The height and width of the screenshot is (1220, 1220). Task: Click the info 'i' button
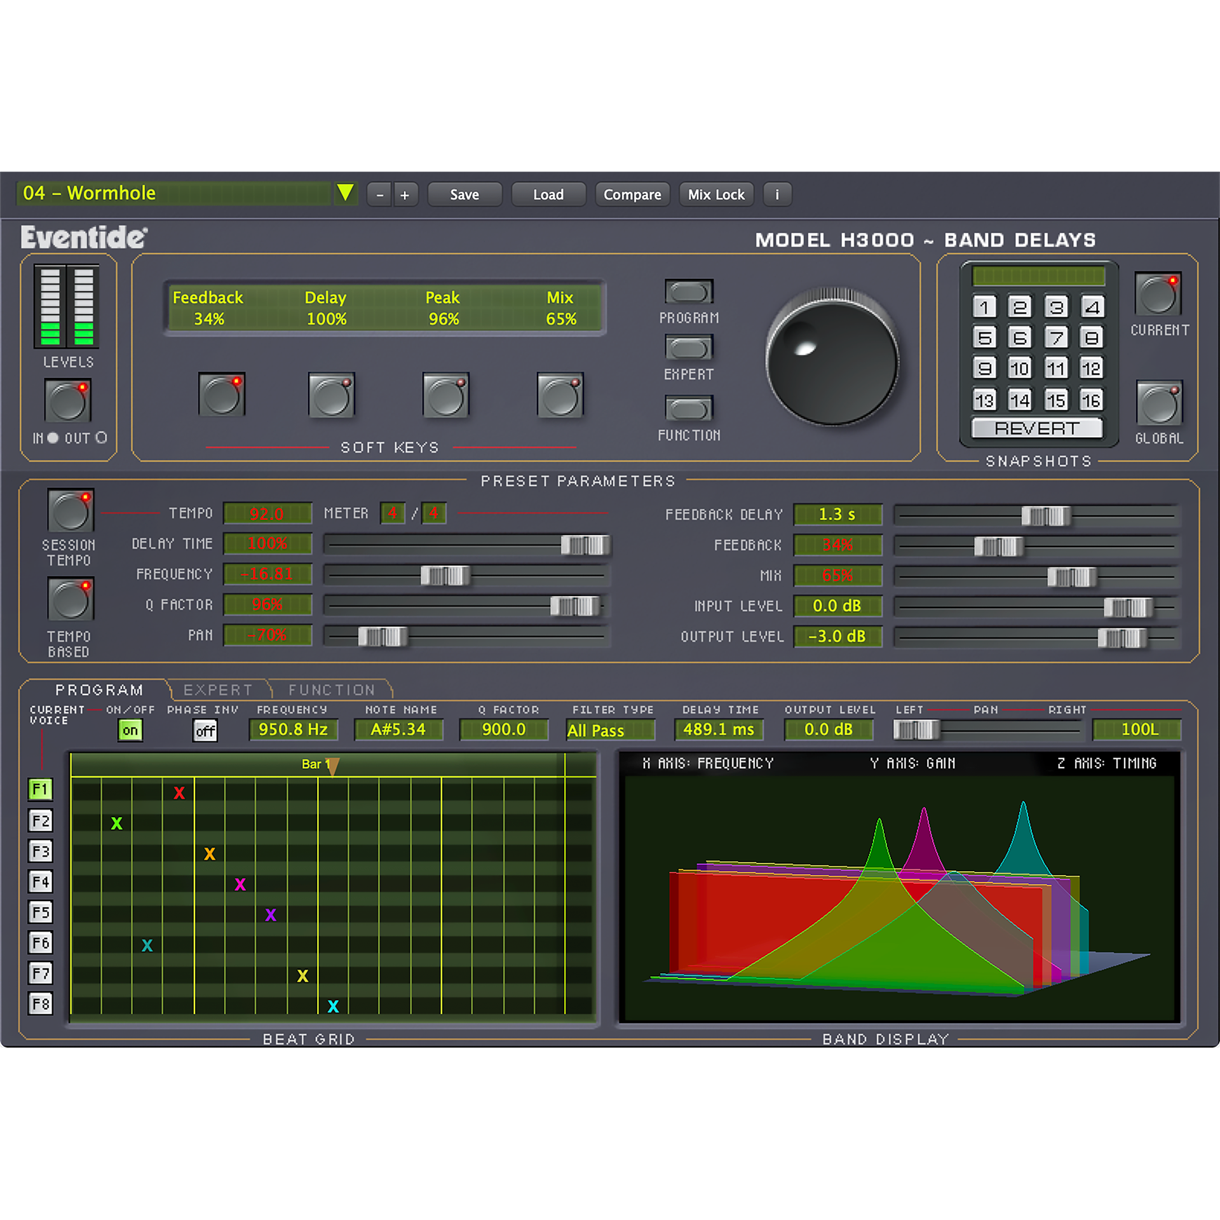coord(777,194)
